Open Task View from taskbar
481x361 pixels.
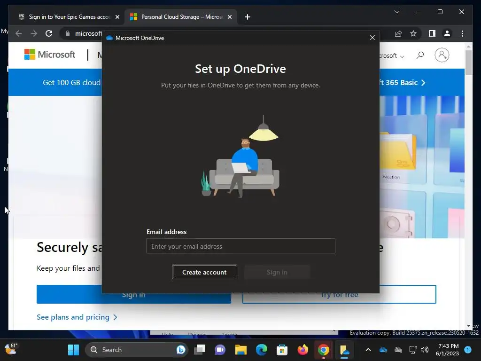click(x=200, y=350)
